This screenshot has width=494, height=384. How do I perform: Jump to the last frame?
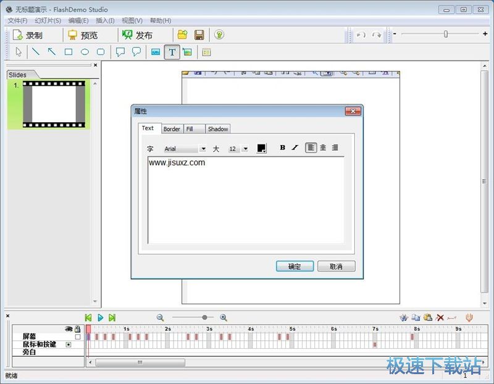(x=112, y=317)
